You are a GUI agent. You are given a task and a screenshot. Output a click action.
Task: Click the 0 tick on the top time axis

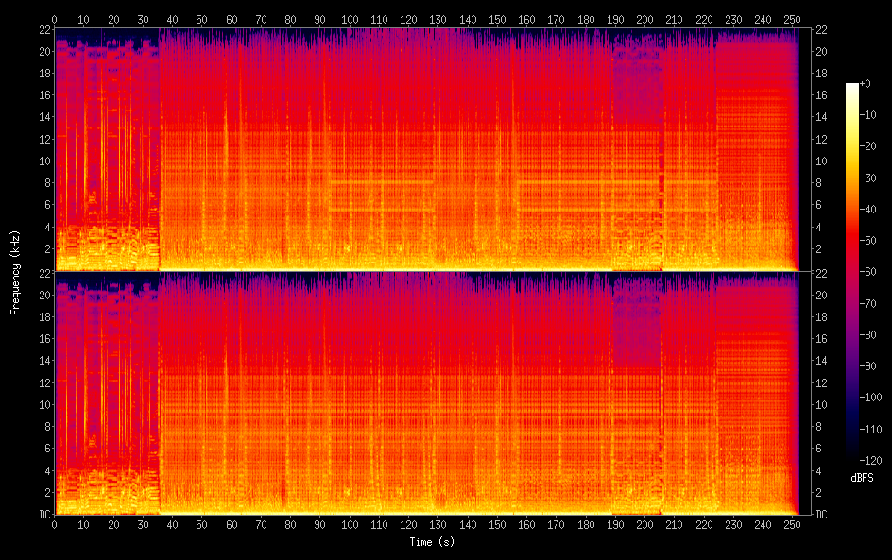54,19
